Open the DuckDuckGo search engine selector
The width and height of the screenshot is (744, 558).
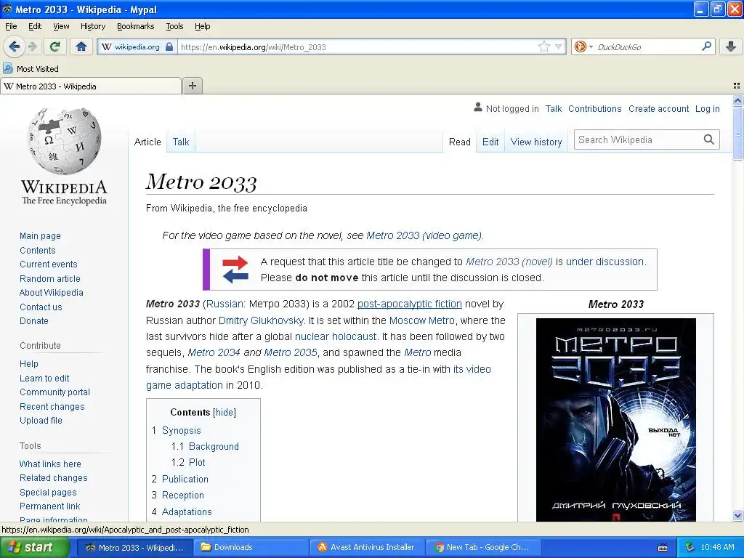(x=583, y=46)
